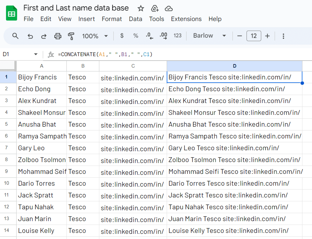Viewport: 312px width, 239px height.
Task: Click the move to folder icon
Action: click(x=155, y=8)
